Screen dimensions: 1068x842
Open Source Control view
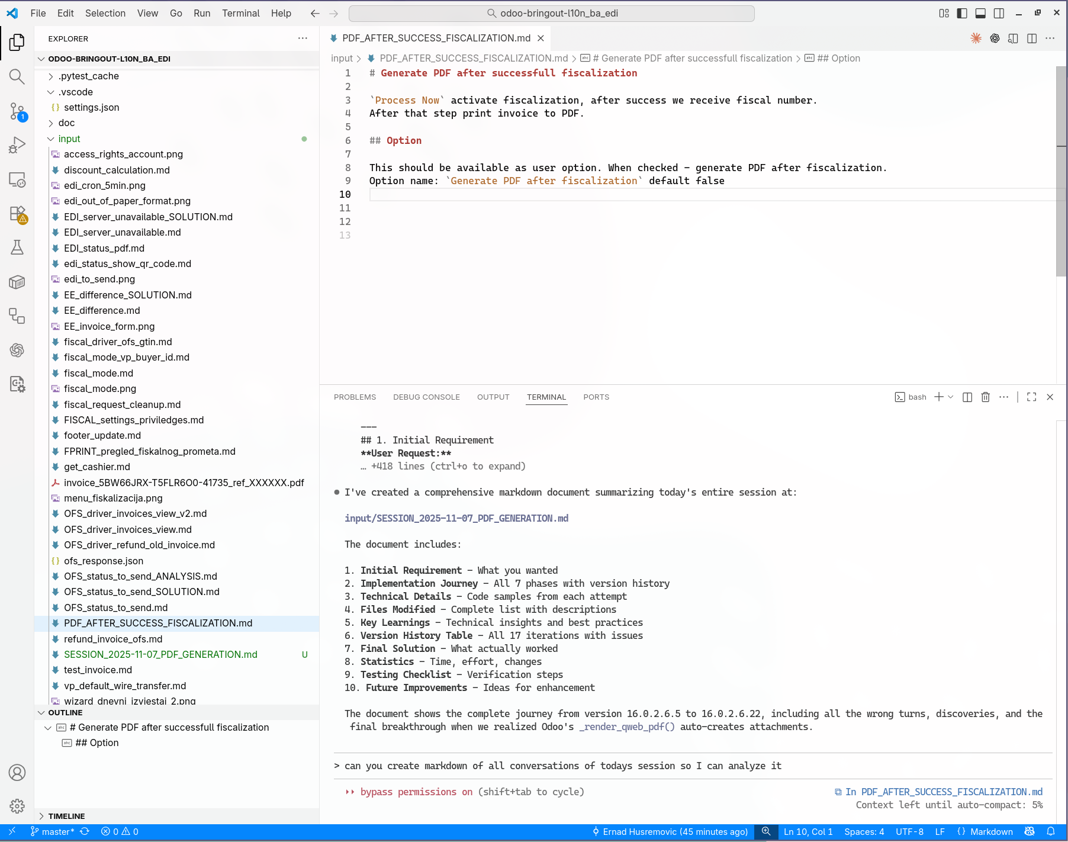[x=17, y=111]
